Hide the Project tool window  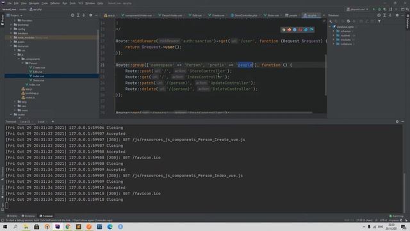coord(96,15)
